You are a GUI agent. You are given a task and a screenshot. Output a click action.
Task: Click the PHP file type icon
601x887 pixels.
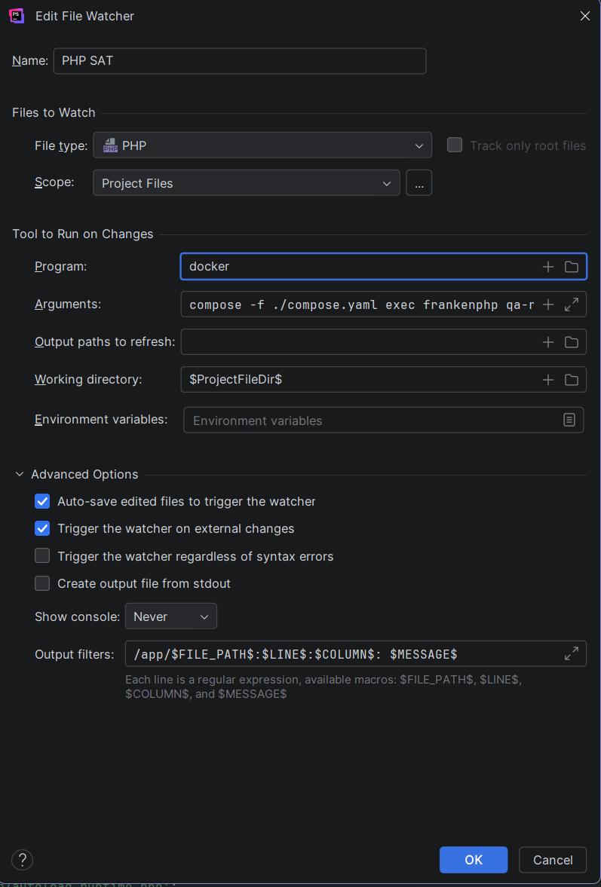[x=110, y=146]
